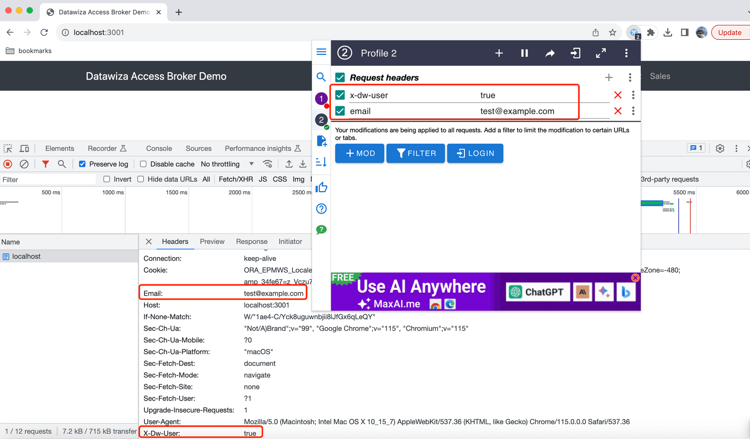
Task: Pause the ModHeader profile
Action: (525, 53)
